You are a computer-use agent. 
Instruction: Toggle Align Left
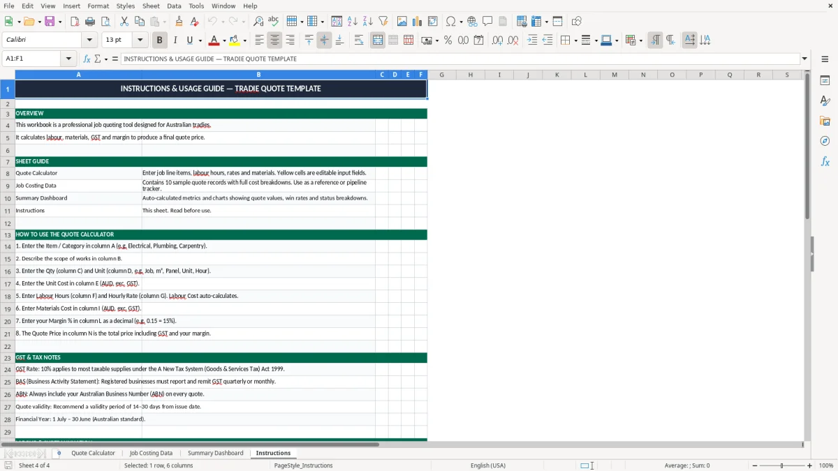(x=259, y=40)
